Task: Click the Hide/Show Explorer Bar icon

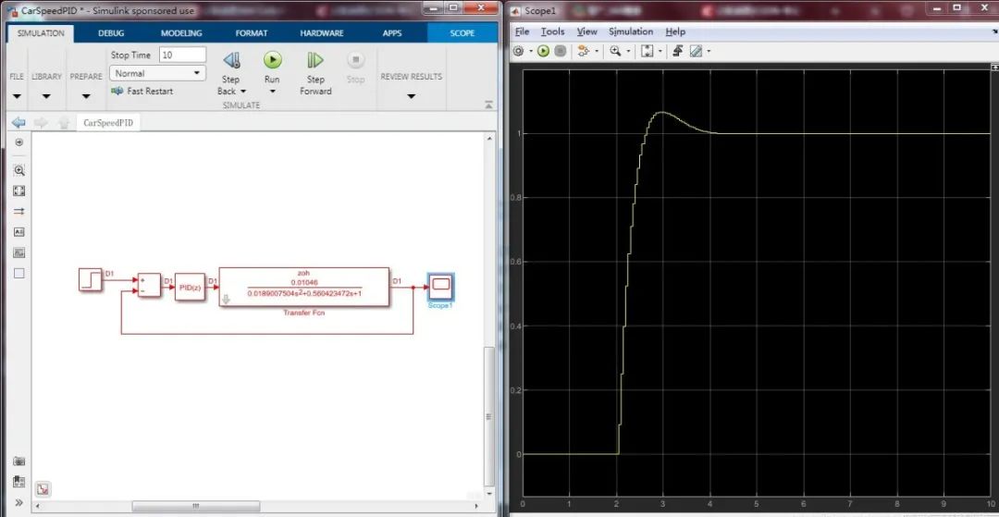Action: [18, 142]
